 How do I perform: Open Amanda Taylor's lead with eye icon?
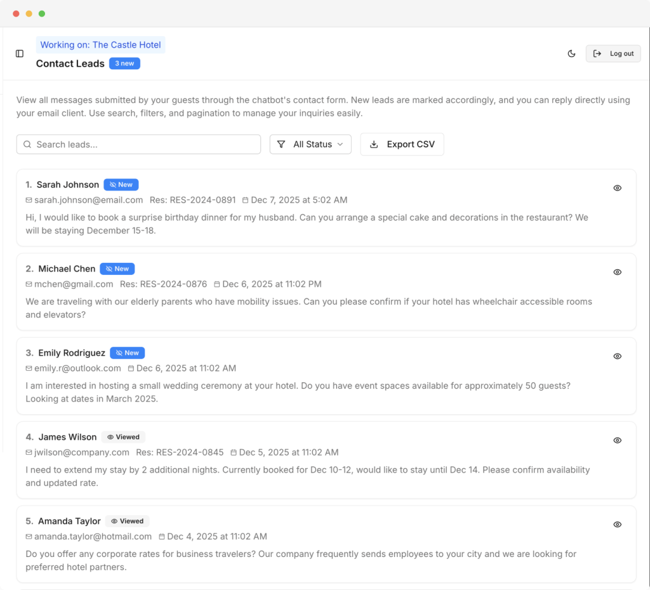coord(617,525)
